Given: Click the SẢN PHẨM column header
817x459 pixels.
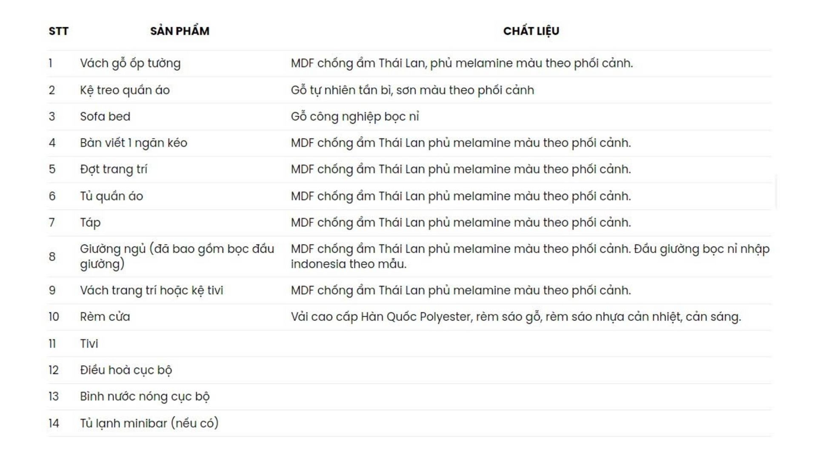Looking at the screenshot, I should pyautogui.click(x=180, y=31).
